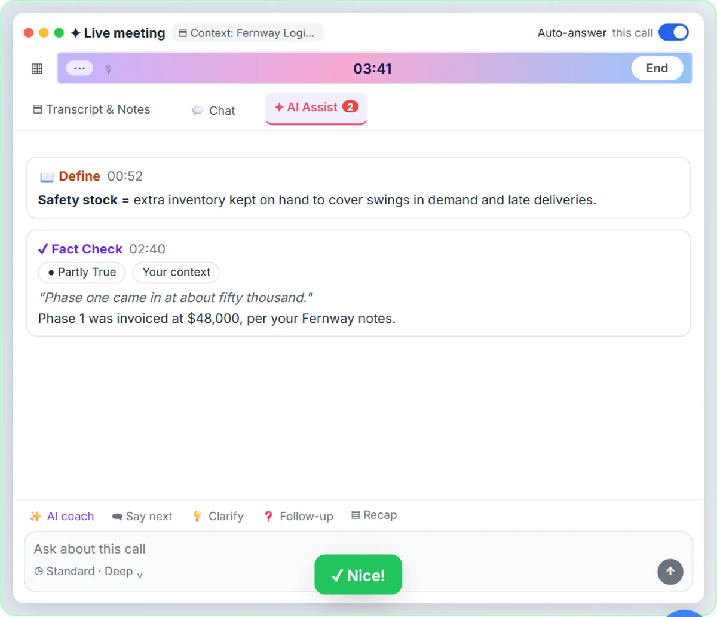Image resolution: width=717 pixels, height=617 pixels.
Task: Click the red badge showing 2 on AI Assist
Action: click(x=350, y=107)
